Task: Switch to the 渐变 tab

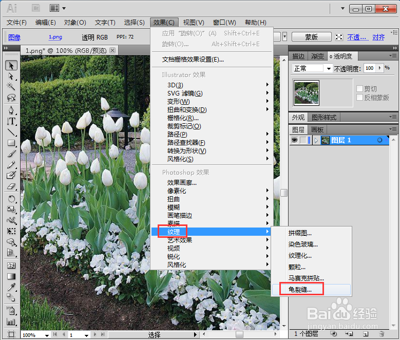Action: (318, 56)
